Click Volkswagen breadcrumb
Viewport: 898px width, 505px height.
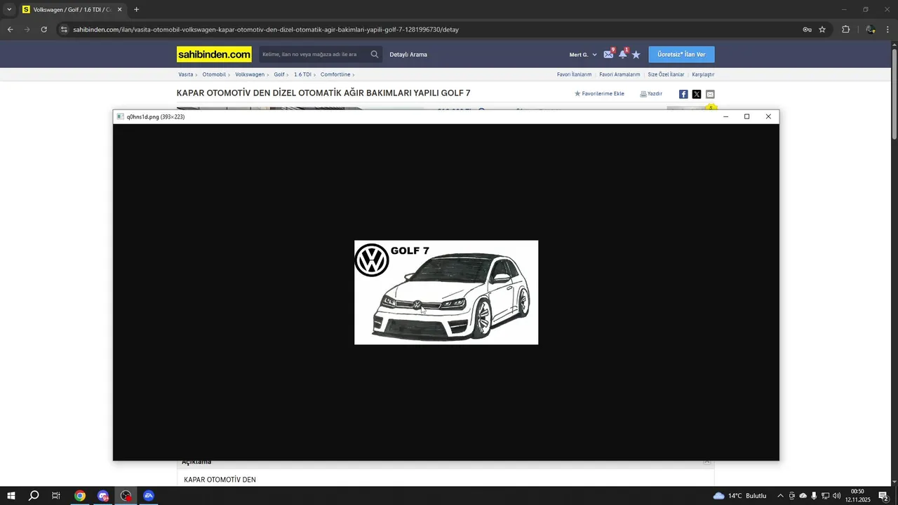[250, 74]
